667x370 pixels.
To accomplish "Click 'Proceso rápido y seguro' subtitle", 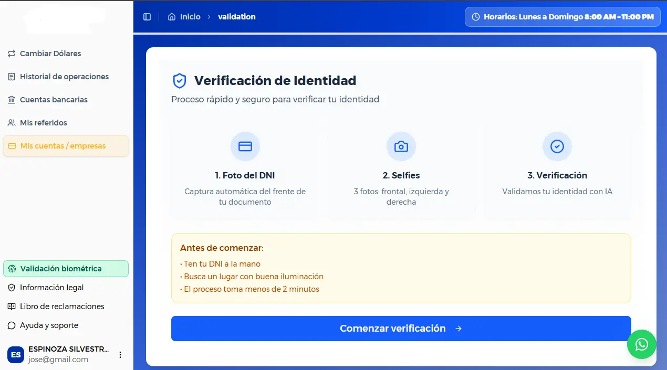I will 275,99.
